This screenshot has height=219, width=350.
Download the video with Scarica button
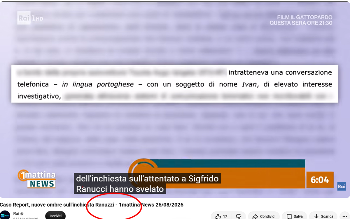[323, 216]
